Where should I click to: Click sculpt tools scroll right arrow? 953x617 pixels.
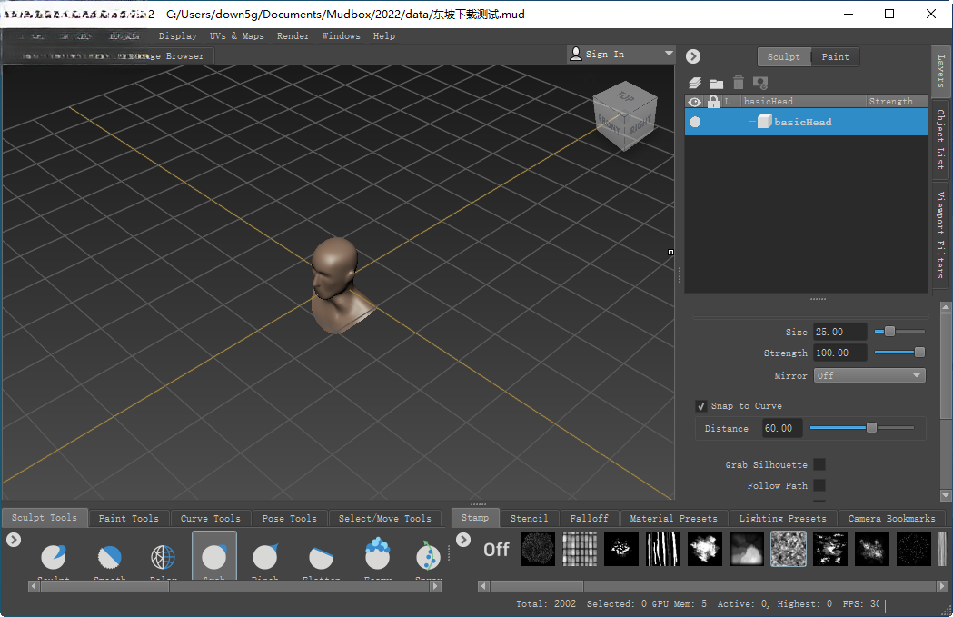point(435,587)
